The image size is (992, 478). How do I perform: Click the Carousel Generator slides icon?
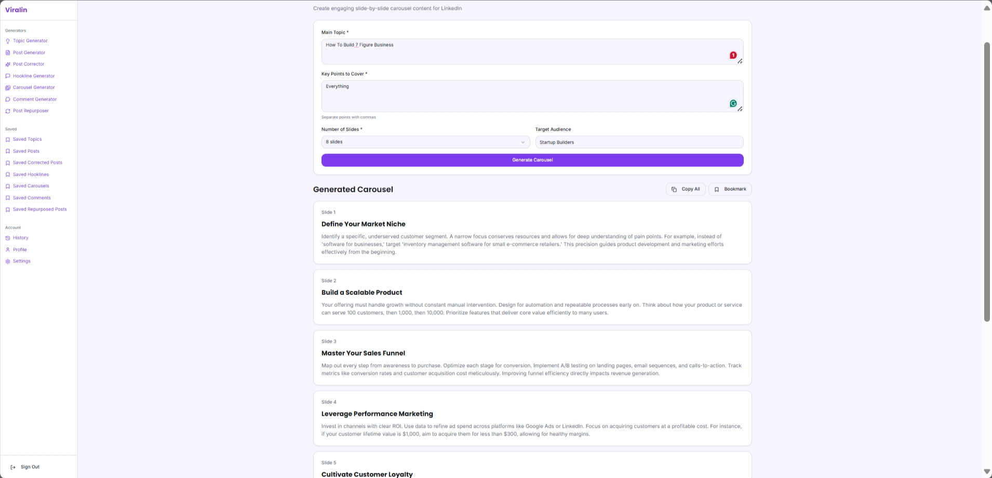(8, 88)
